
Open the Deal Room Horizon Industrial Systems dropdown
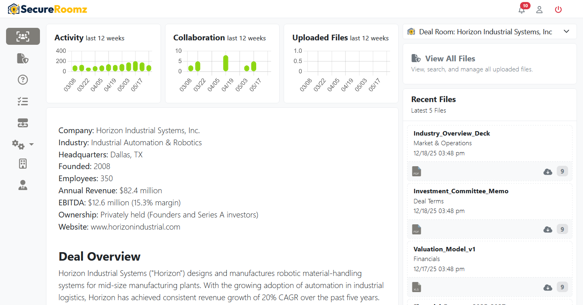pos(490,31)
